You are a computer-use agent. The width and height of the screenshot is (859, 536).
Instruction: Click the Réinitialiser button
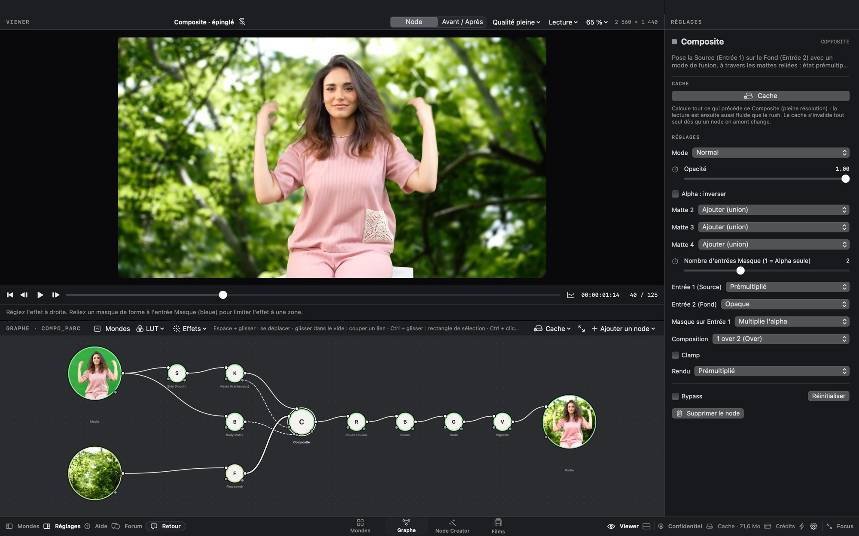point(829,396)
